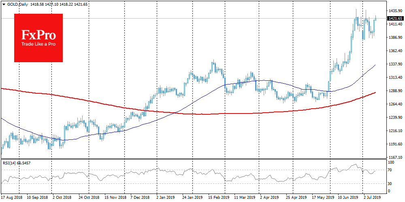Image resolution: width=405 pixels, height=202 pixels.
Task: Click the 2 Jan 2019 date label
Action: click(166, 198)
